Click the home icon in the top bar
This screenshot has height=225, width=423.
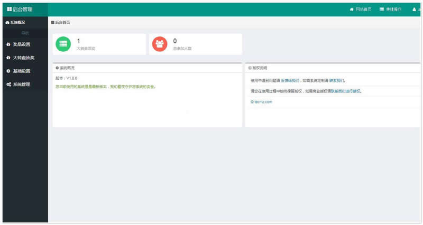pos(352,10)
